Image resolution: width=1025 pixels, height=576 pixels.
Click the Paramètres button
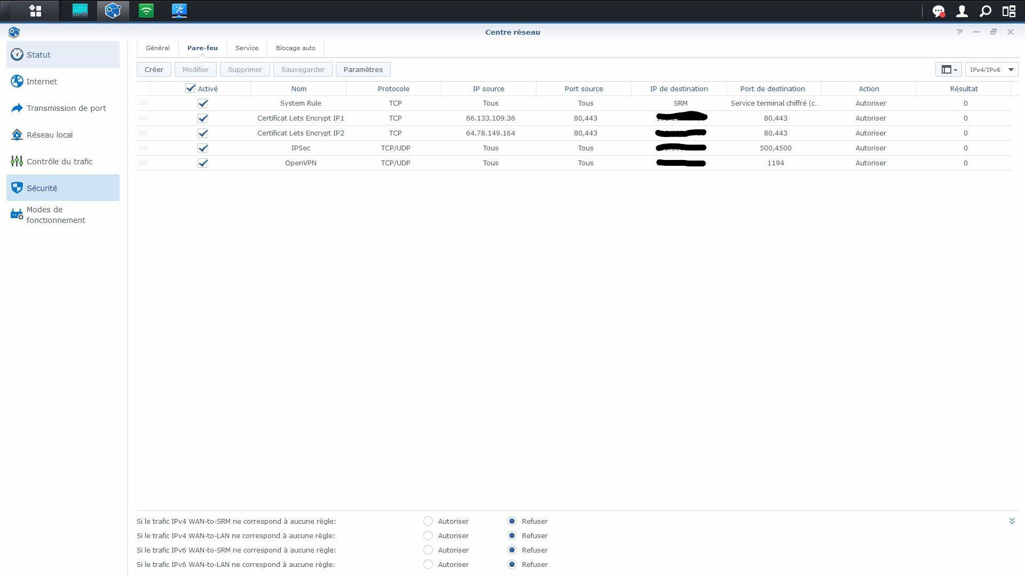363,70
